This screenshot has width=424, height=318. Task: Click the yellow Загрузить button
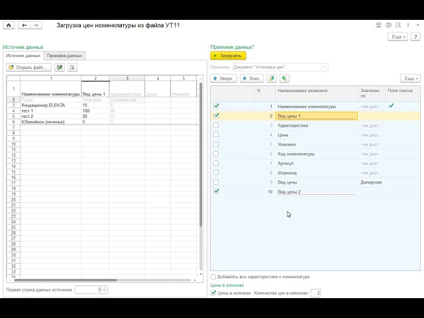228,56
